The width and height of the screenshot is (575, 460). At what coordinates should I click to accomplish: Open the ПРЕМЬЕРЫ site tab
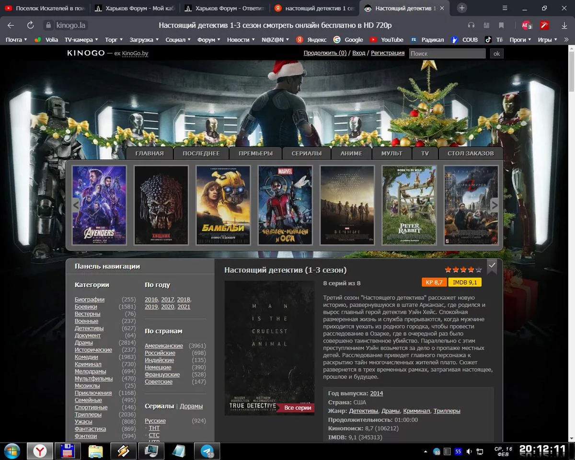click(256, 153)
